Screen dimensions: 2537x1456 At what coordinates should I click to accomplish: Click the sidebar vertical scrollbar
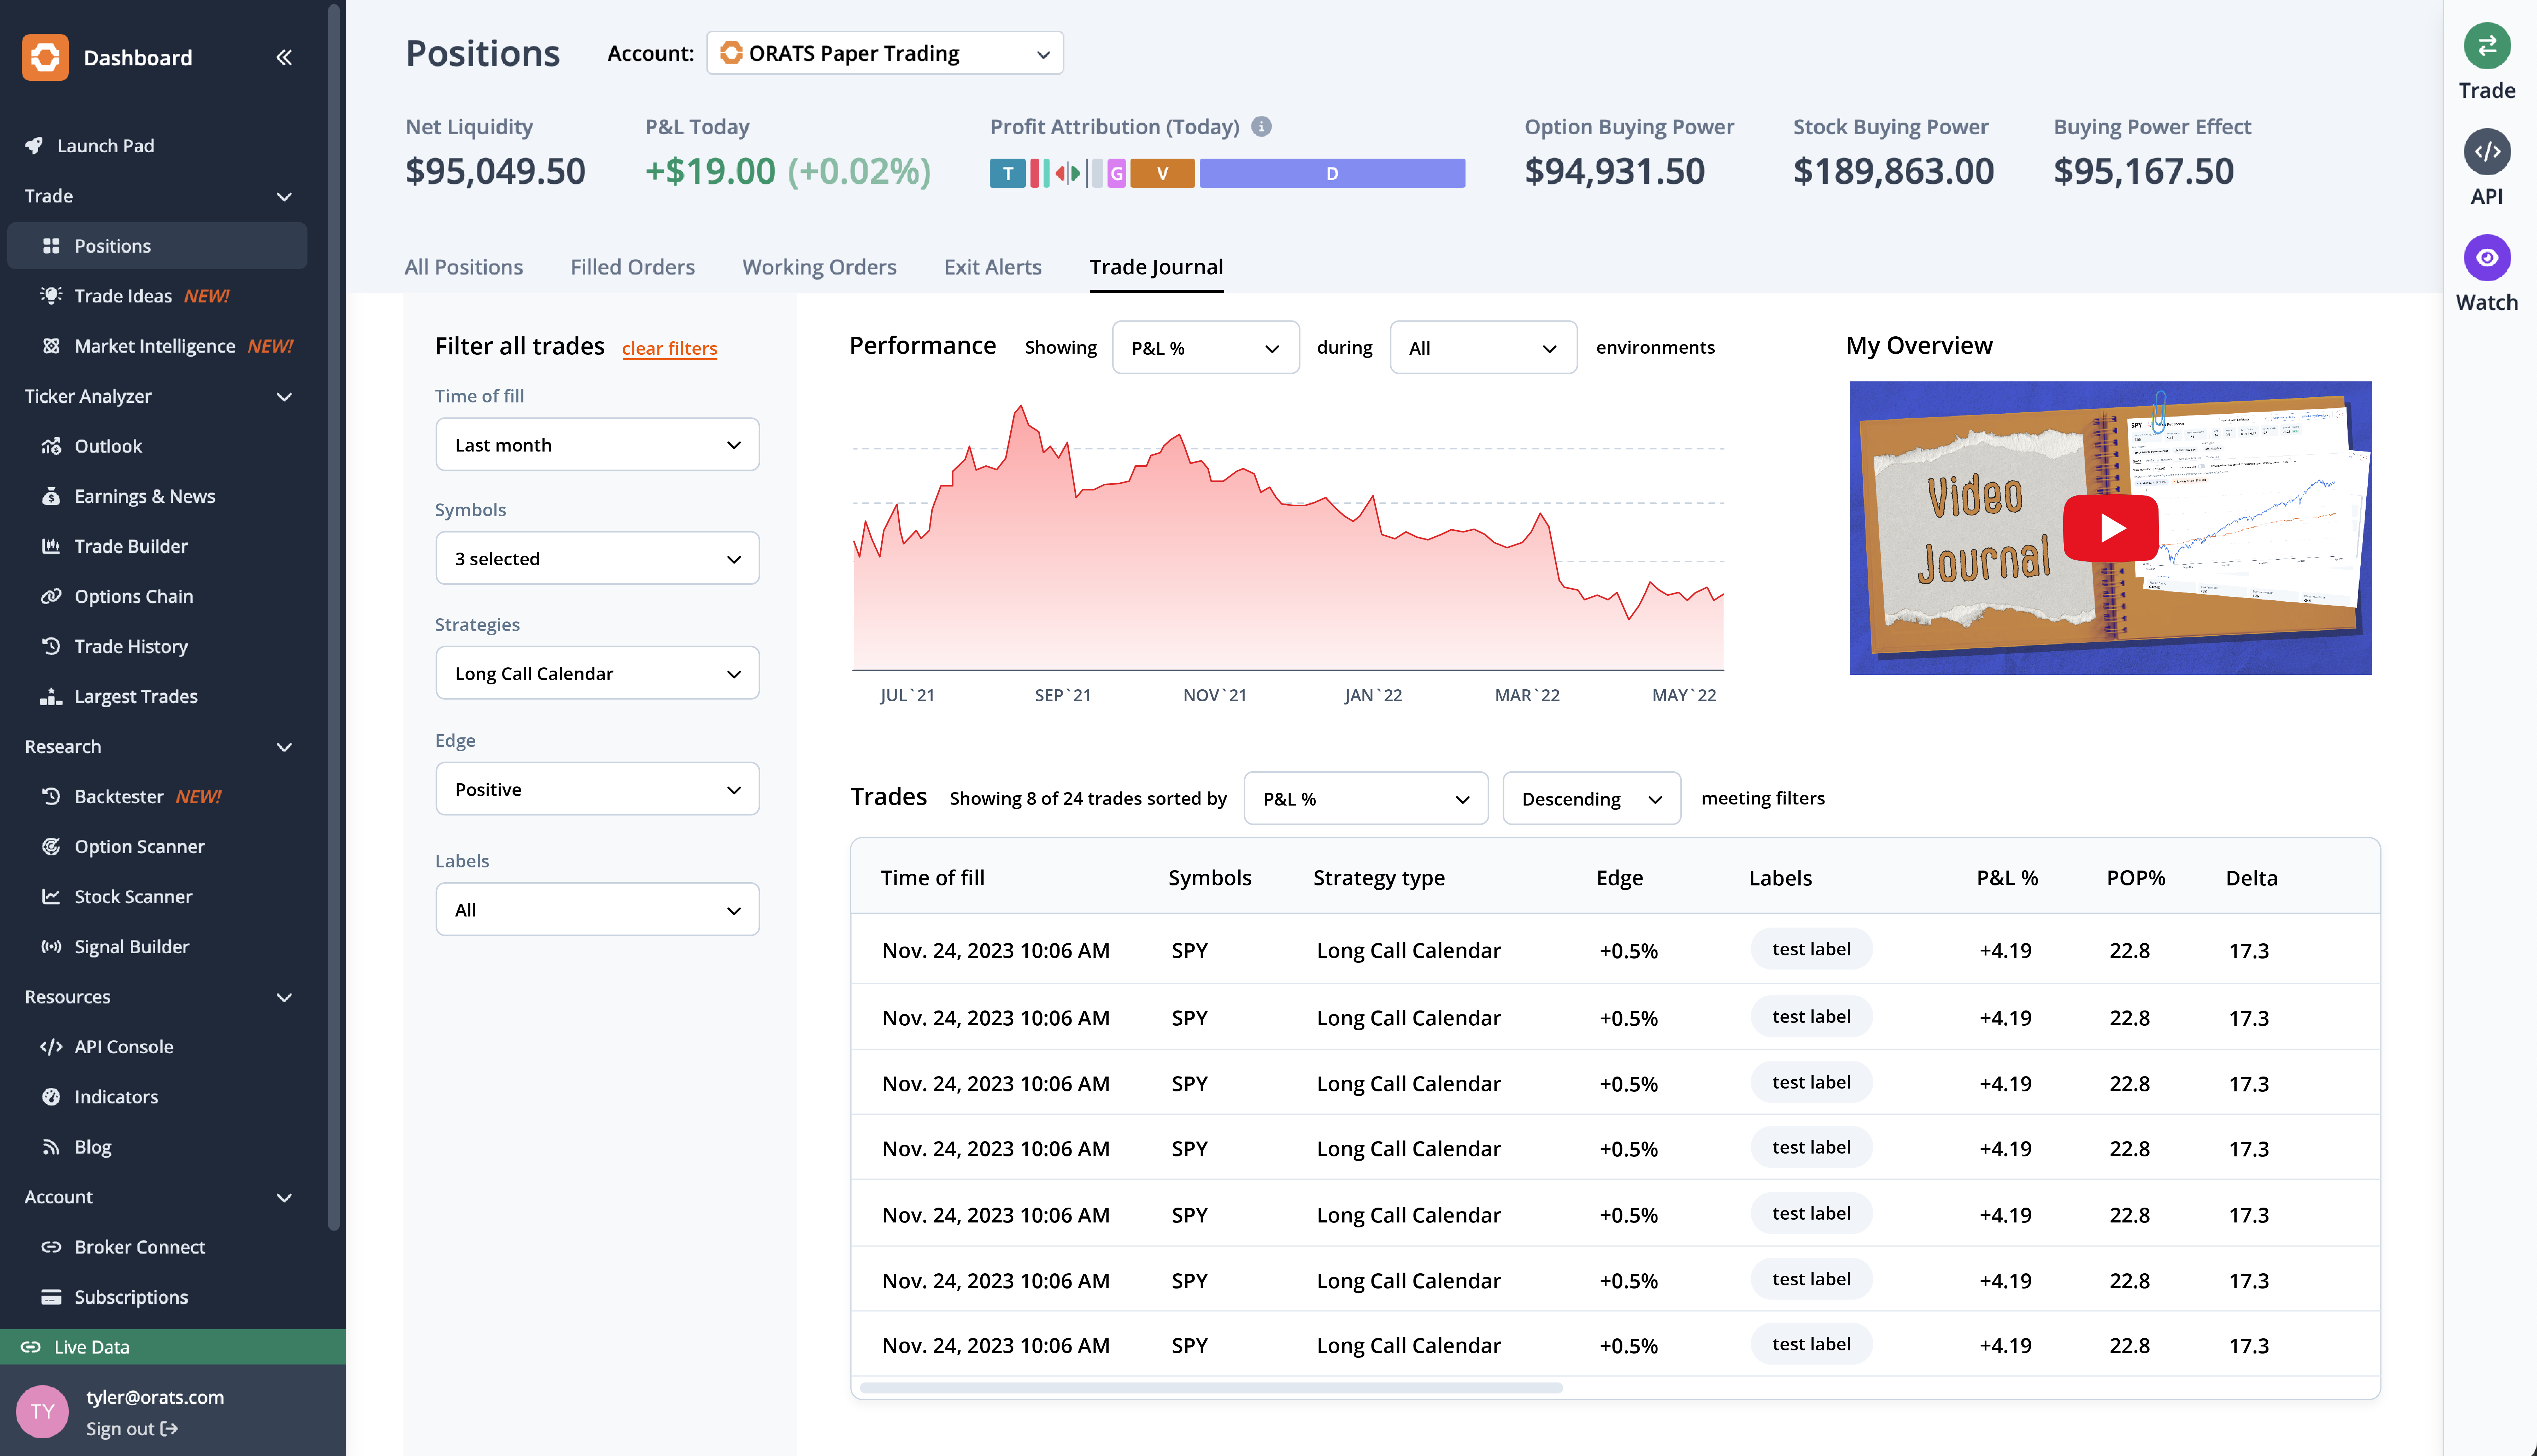coord(334,617)
